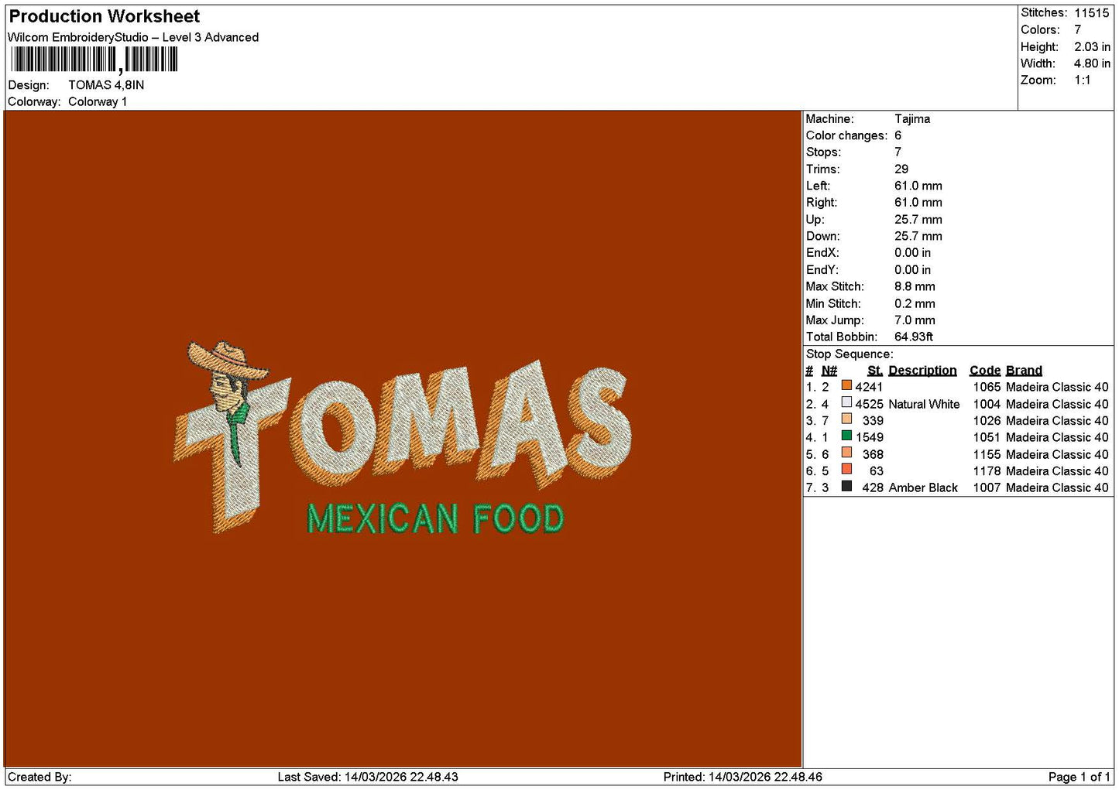Click code 1155 in stop sequence
The image size is (1119, 790).
pyautogui.click(x=987, y=454)
